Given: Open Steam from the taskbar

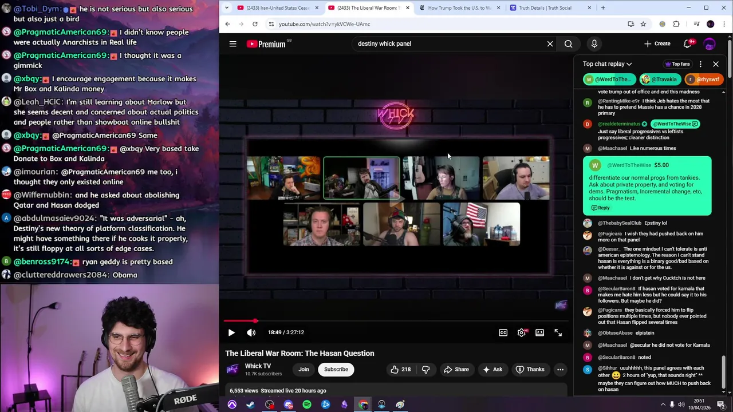Looking at the screenshot, I should coord(250,405).
